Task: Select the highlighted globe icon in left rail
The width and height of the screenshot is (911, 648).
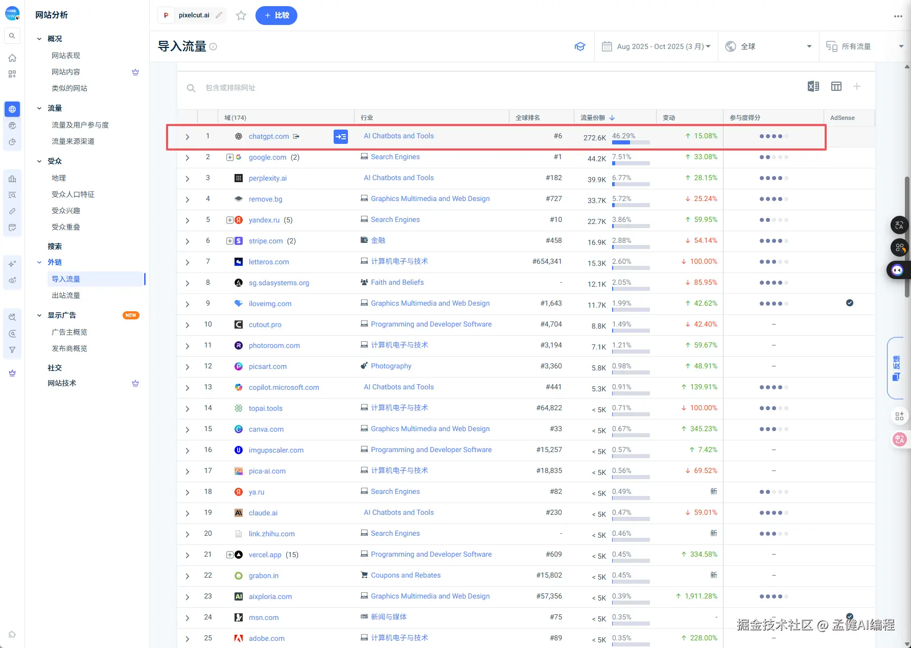Action: (12, 109)
